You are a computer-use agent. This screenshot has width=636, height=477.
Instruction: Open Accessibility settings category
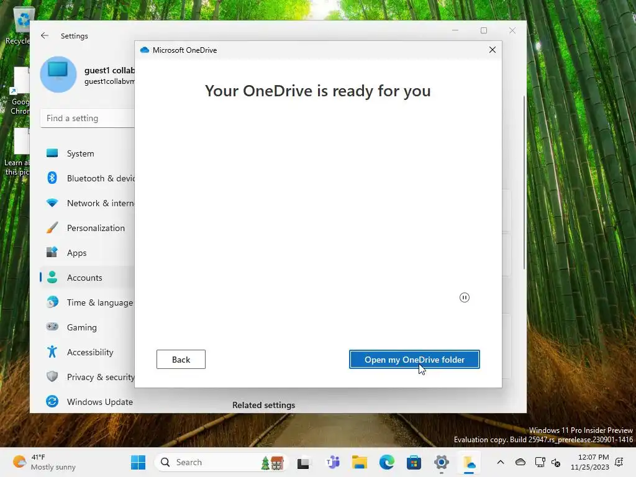tap(87, 352)
